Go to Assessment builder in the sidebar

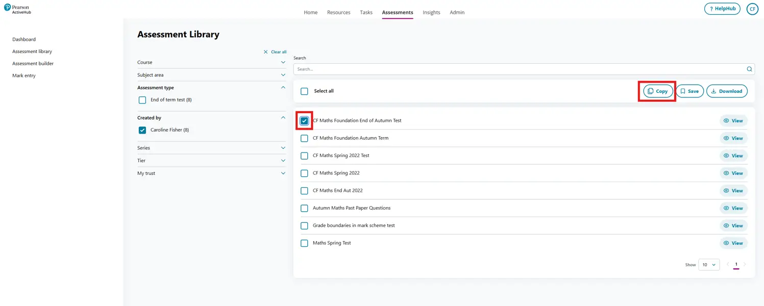tap(33, 63)
